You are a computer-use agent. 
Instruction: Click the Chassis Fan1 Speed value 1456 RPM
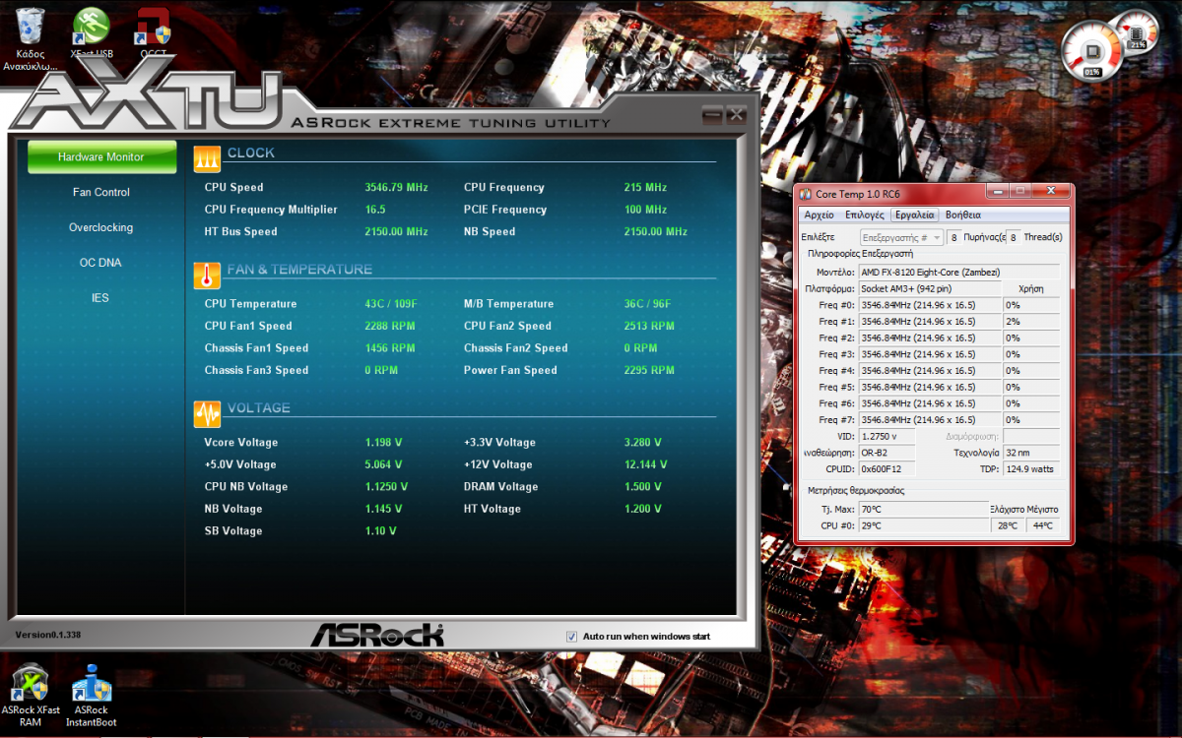pos(390,348)
